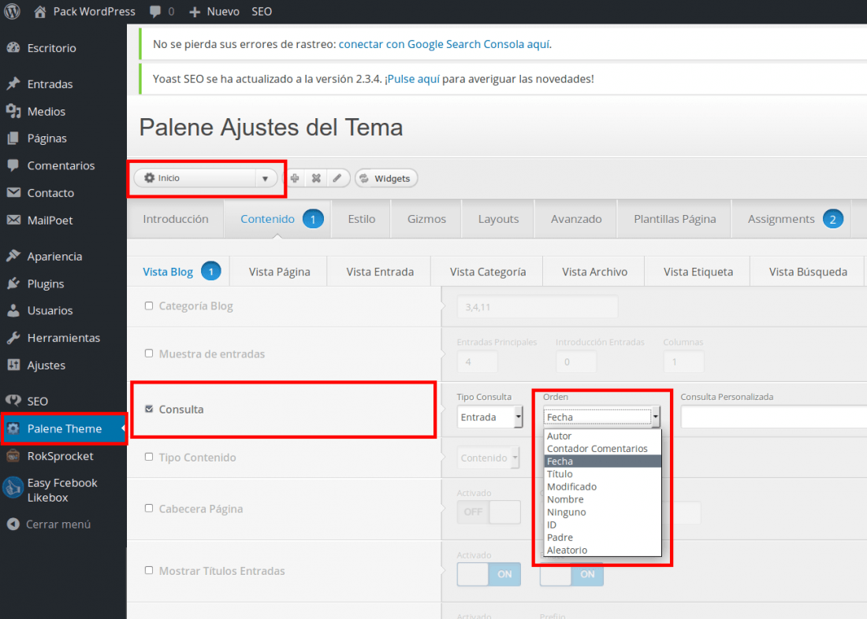Viewport: 867px width, 619px height.
Task: Select Ninguno in Orden list
Action: coord(603,513)
